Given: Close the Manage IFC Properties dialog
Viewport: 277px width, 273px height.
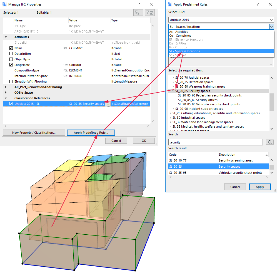Looking at the screenshot, I should [151, 4].
